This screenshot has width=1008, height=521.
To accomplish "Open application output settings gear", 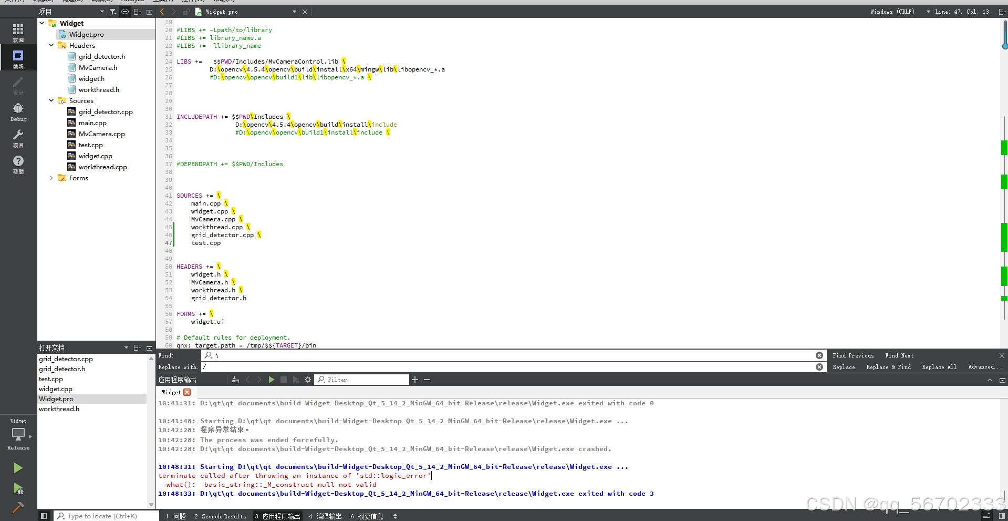I will (x=308, y=379).
